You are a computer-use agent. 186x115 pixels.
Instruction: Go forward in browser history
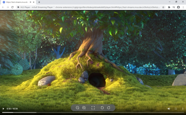point(8,7)
